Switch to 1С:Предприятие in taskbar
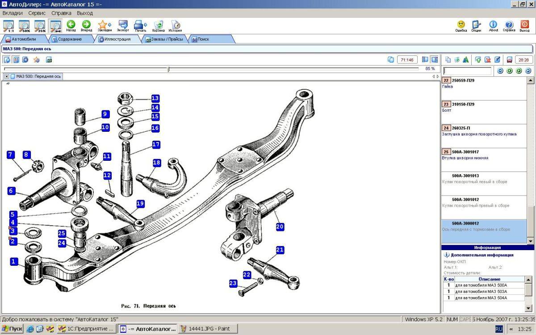 [x=86, y=329]
